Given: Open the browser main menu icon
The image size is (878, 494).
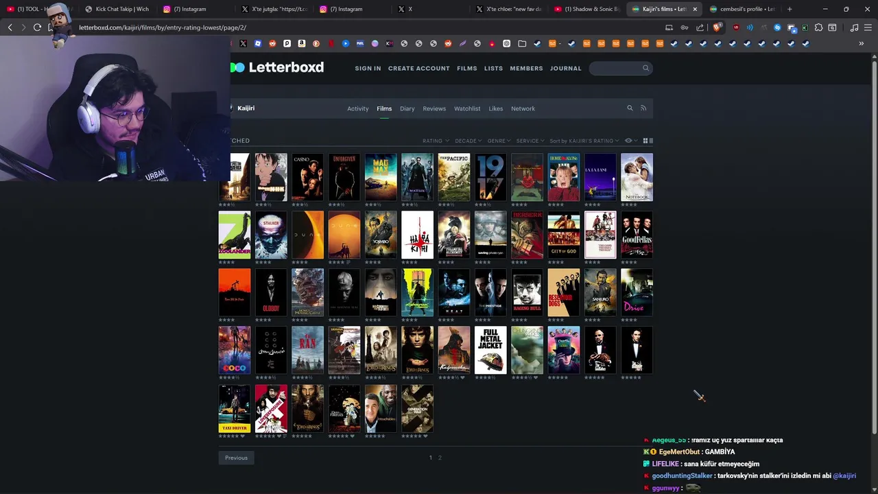Looking at the screenshot, I should click(869, 27).
